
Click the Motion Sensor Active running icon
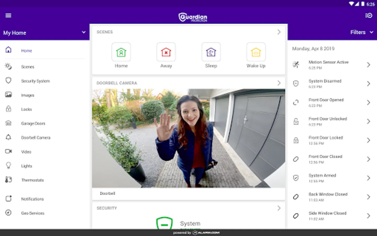tap(296, 65)
